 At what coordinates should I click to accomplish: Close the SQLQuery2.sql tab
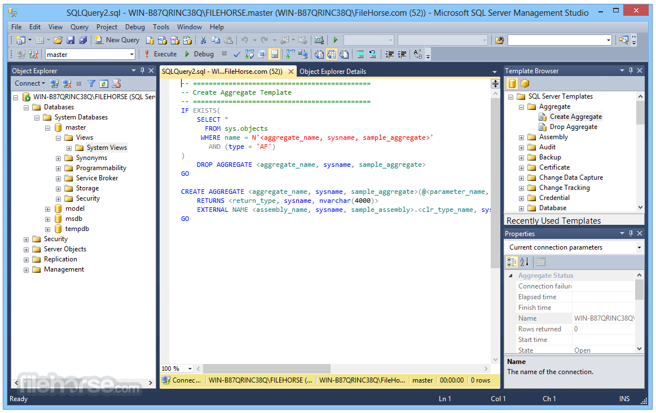(290, 72)
